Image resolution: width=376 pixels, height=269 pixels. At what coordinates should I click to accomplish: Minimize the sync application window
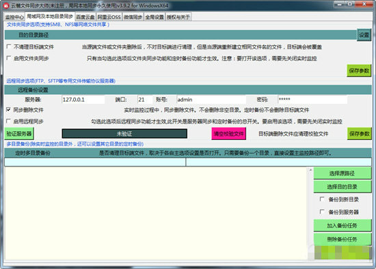coord(340,4)
